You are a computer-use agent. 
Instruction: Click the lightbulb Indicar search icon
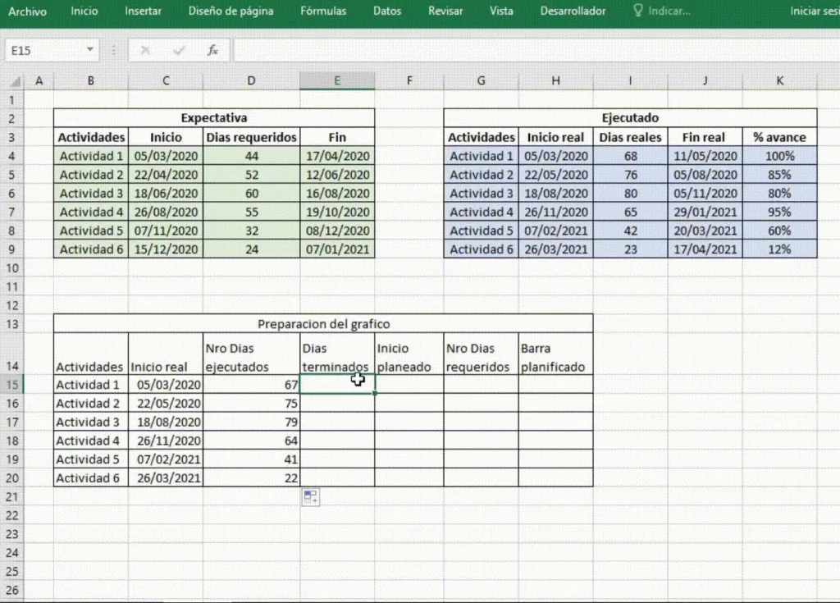tap(637, 11)
